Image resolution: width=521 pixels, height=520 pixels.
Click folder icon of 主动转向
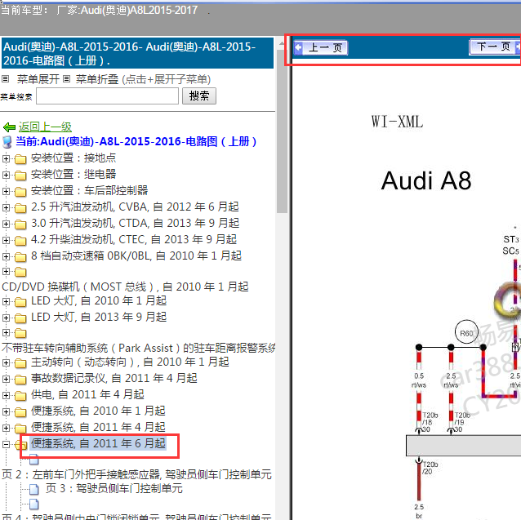click(20, 363)
